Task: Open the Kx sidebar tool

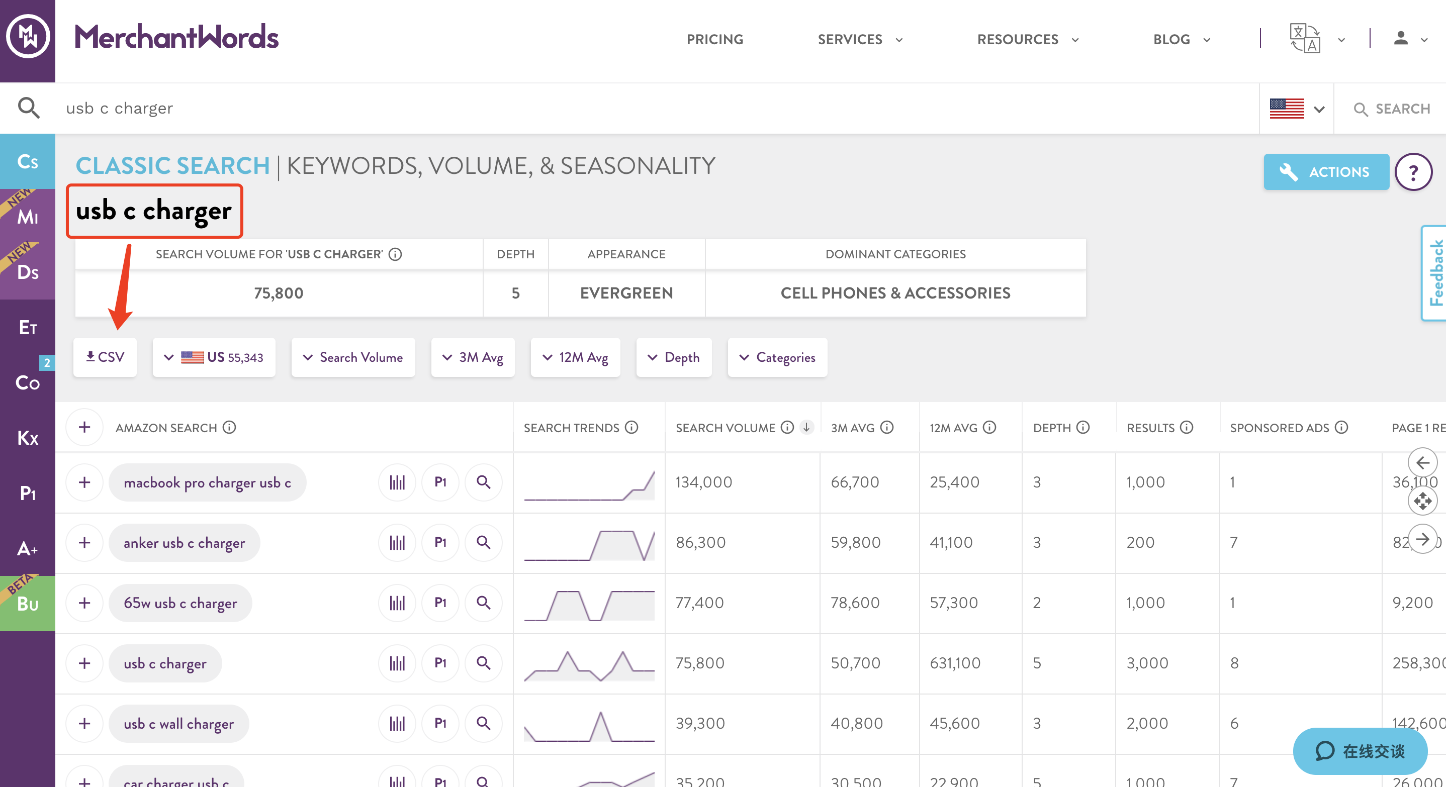Action: pos(28,438)
